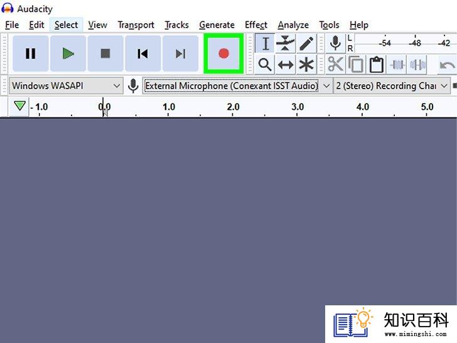Image resolution: width=457 pixels, height=343 pixels.
Task: Open the Tracks menu
Action: 176,25
